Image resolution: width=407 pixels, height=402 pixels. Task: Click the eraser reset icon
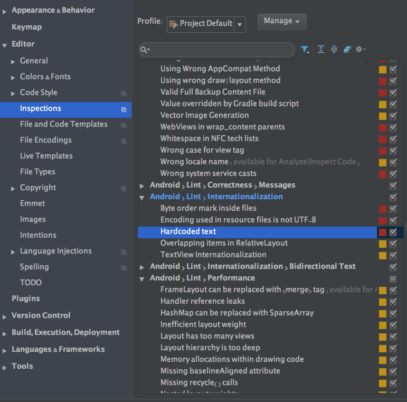pos(347,50)
